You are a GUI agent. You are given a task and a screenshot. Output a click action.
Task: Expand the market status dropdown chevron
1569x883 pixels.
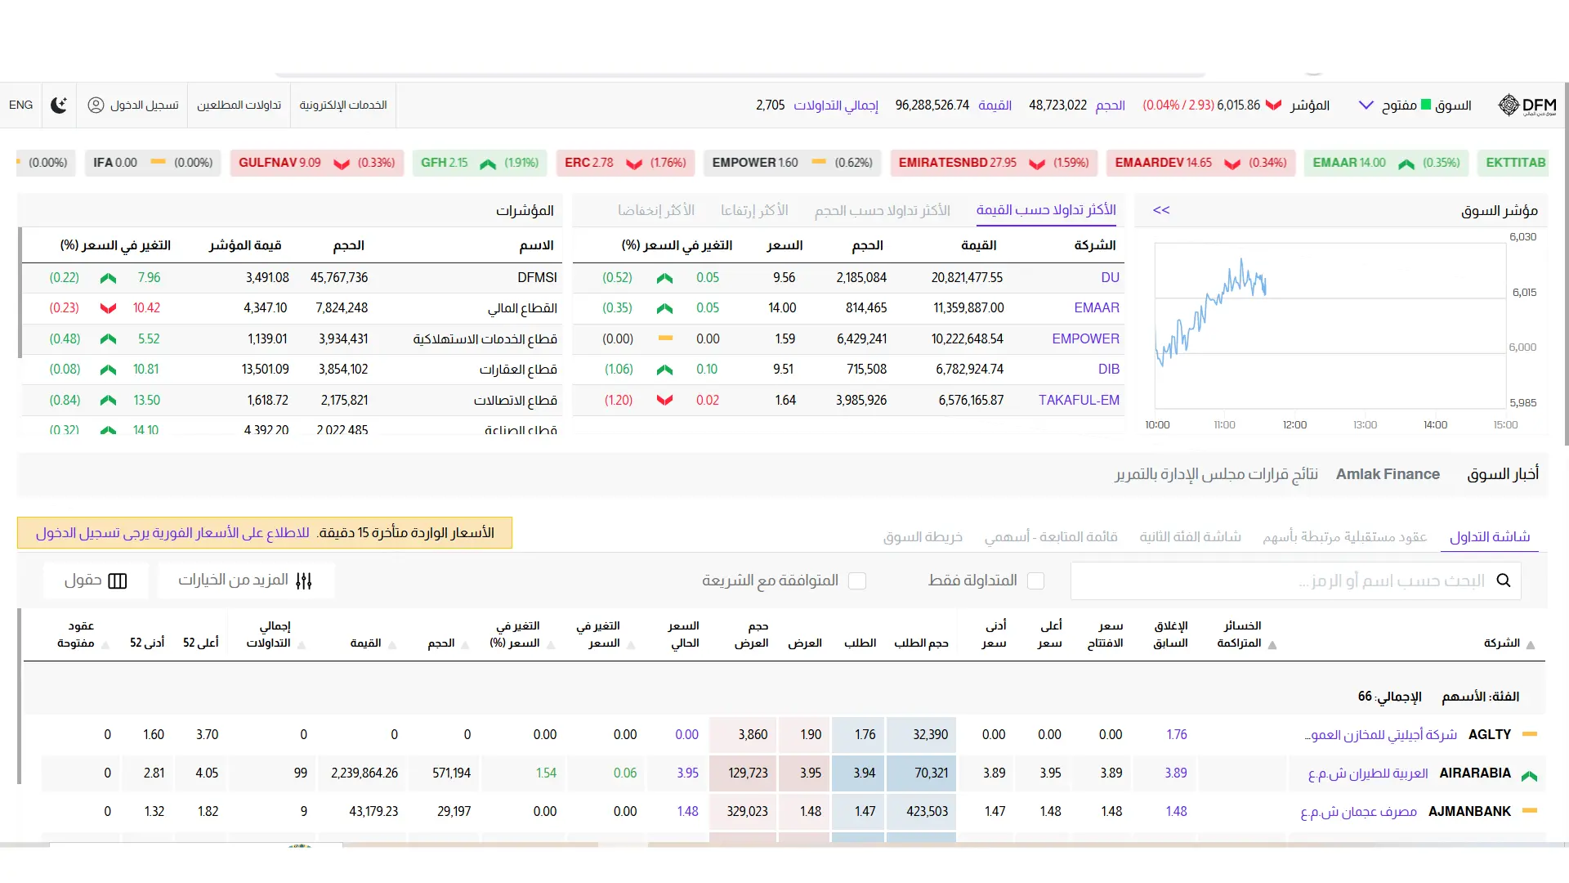tap(1366, 105)
